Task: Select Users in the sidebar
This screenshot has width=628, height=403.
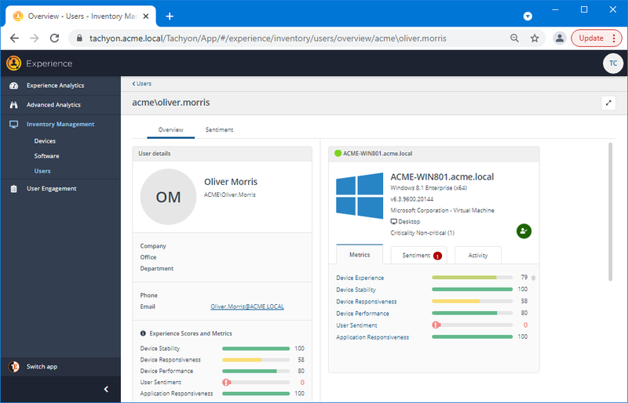Action: (x=42, y=171)
